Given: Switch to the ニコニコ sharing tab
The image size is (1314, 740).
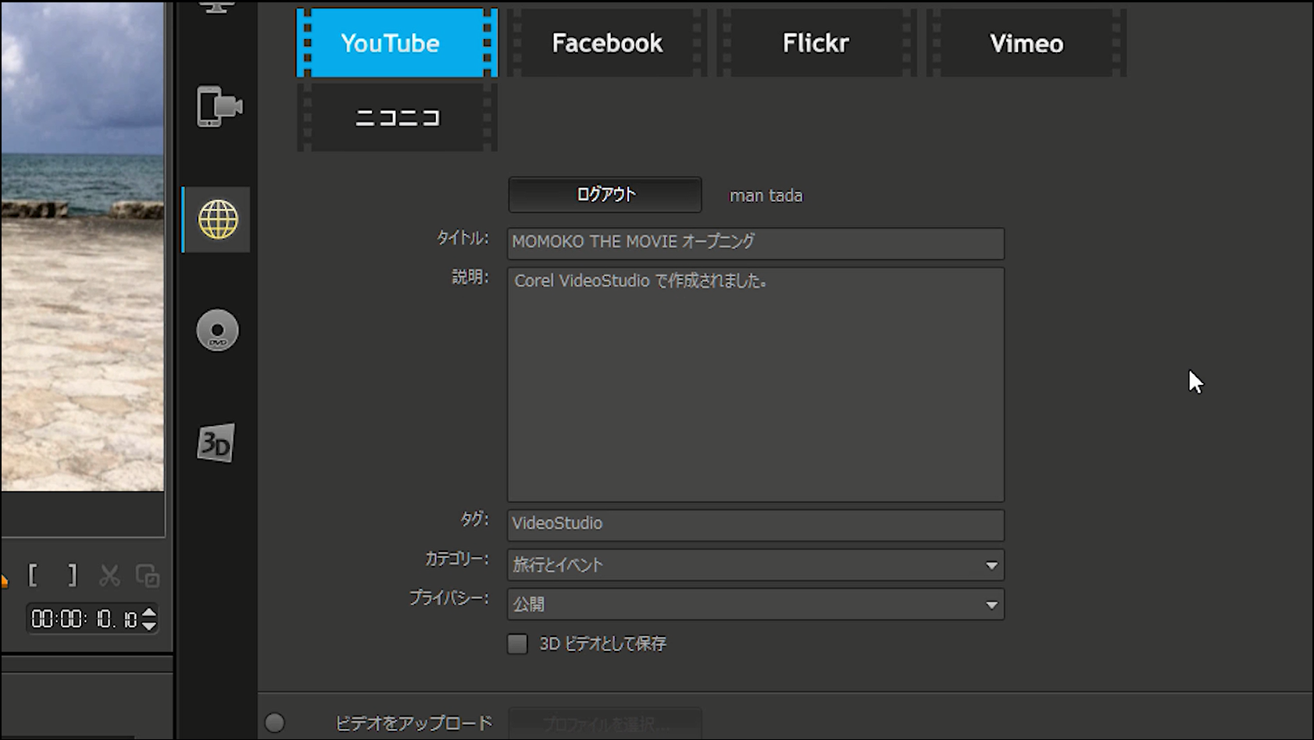Looking at the screenshot, I should click(395, 117).
